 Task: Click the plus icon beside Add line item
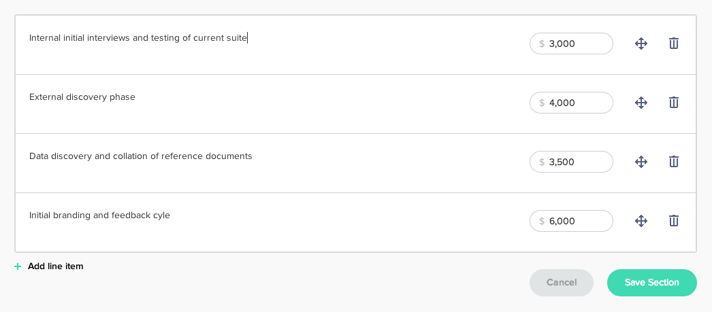[18, 266]
